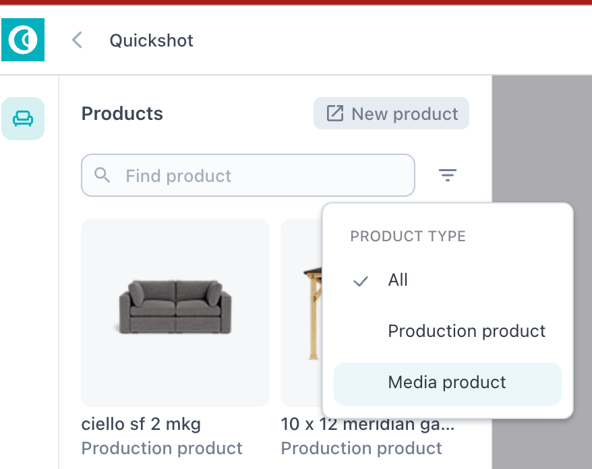Choose Media product filter option
This screenshot has width=592, height=469.
coord(448,383)
